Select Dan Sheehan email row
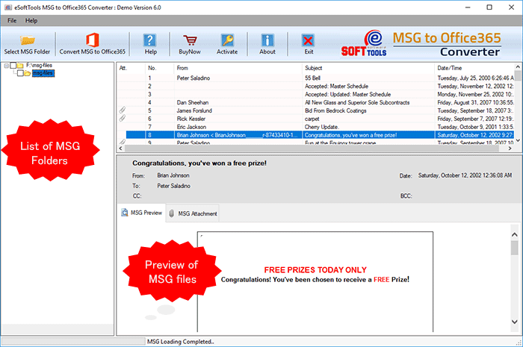 click(315, 102)
